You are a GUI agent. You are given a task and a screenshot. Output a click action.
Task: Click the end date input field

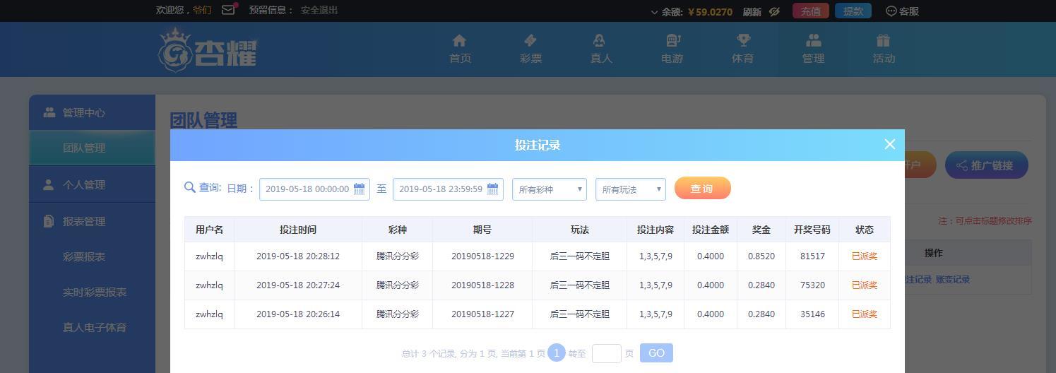pos(448,189)
